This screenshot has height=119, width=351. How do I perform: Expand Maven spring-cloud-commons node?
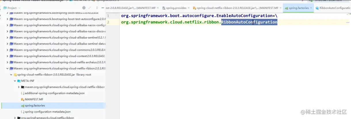(7, 50)
